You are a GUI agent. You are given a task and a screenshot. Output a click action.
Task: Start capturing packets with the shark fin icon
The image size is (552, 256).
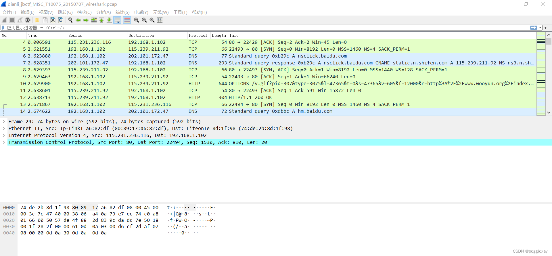4,20
